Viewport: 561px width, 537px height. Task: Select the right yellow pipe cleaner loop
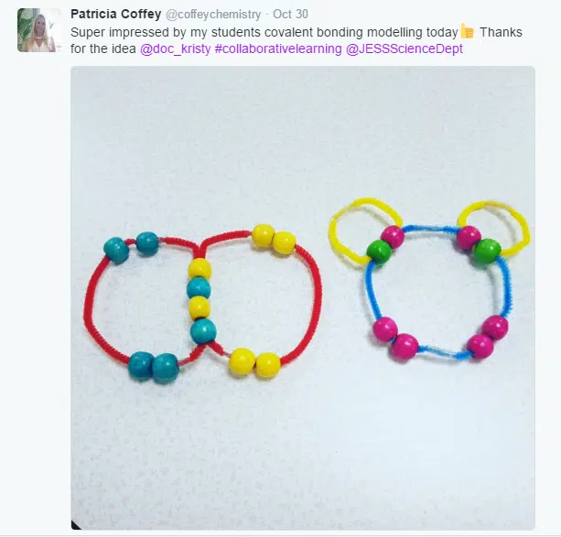coord(495,229)
